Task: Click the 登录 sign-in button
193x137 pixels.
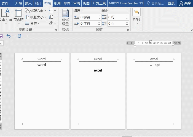Action: pos(171,3)
